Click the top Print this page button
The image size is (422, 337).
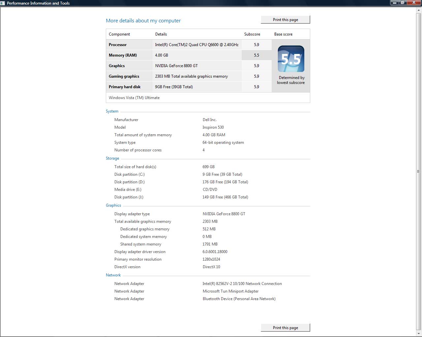pyautogui.click(x=286, y=20)
